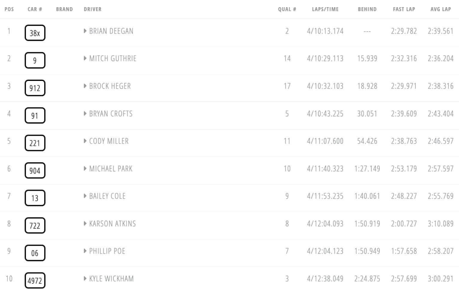
Task: Click the QUAL # column header
Action: pyautogui.click(x=287, y=9)
